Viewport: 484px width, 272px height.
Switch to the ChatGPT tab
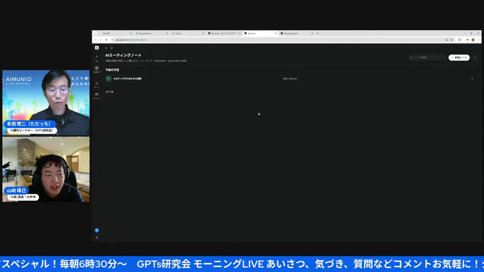coord(115,33)
